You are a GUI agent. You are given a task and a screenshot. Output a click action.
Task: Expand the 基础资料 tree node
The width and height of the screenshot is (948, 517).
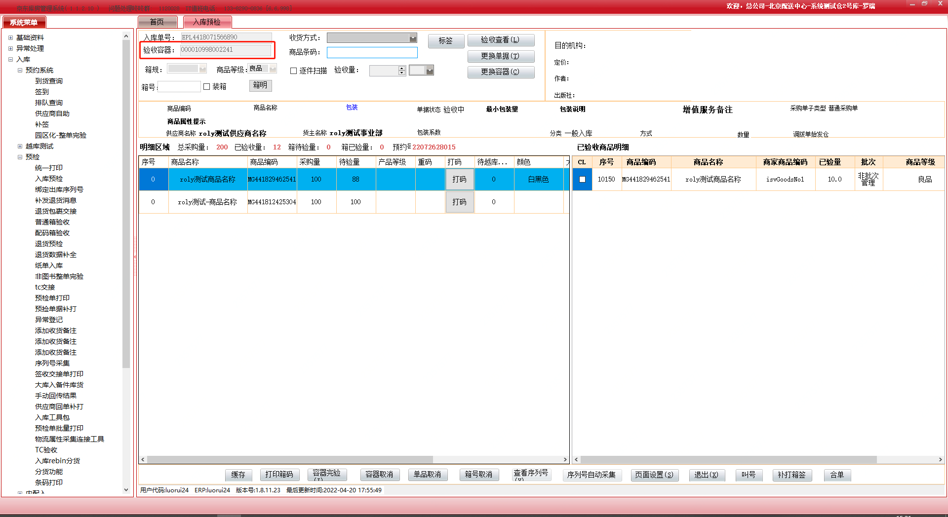10,37
